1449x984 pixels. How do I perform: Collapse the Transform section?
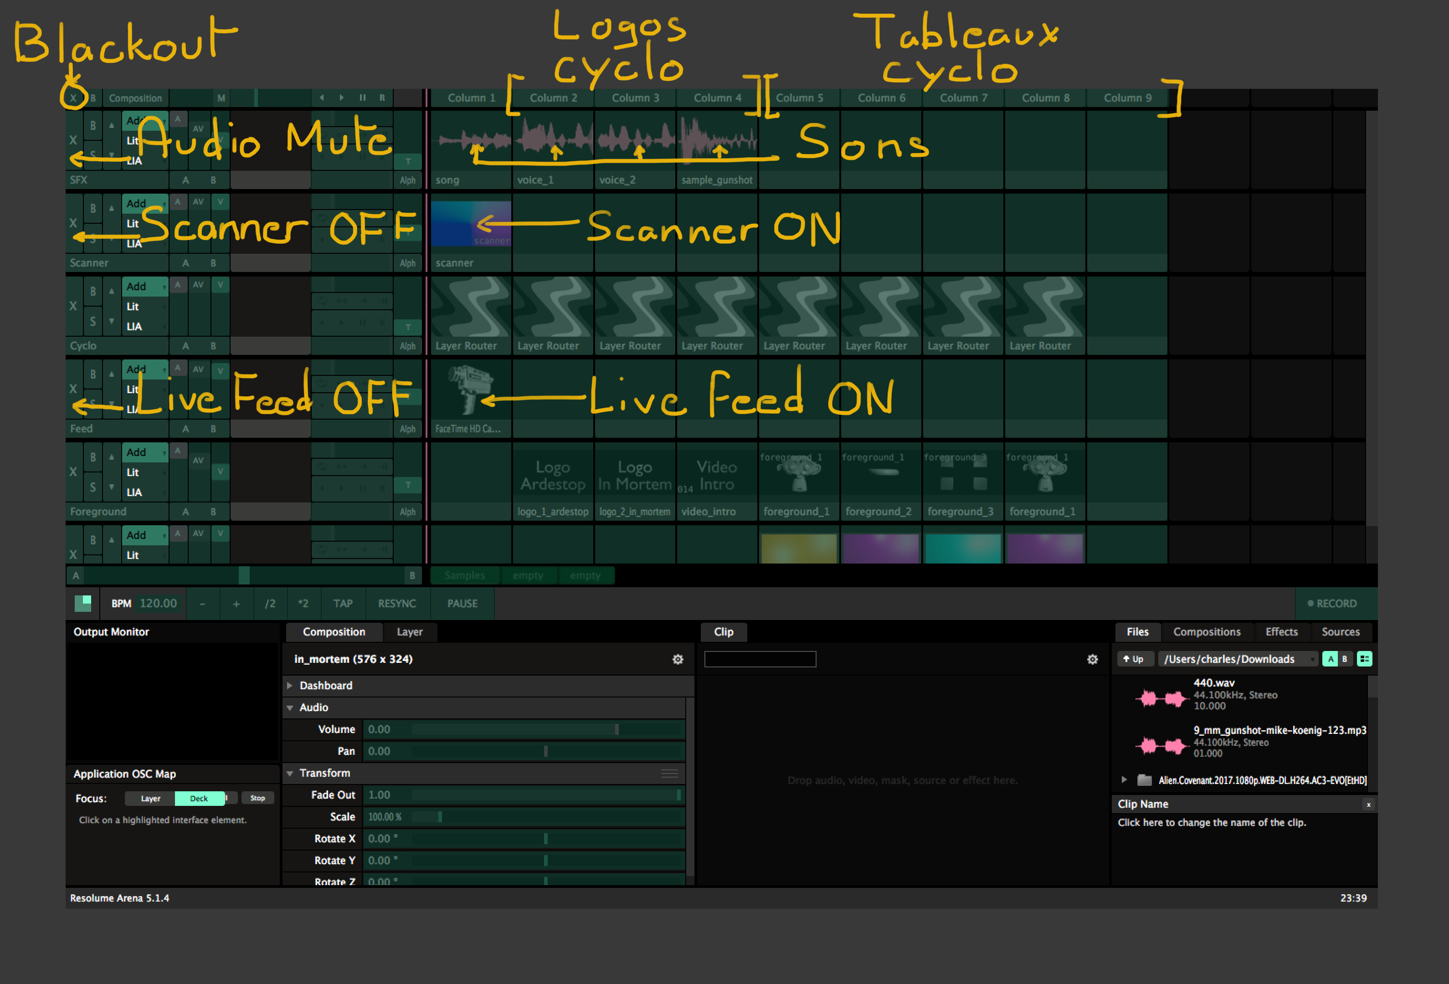coord(290,774)
